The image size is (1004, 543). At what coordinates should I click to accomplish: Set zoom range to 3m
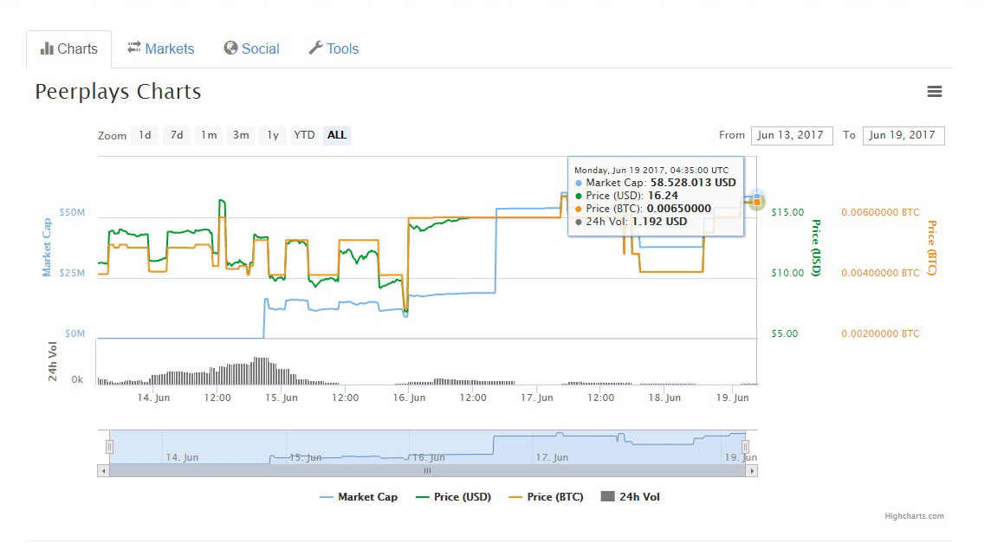coord(241,135)
